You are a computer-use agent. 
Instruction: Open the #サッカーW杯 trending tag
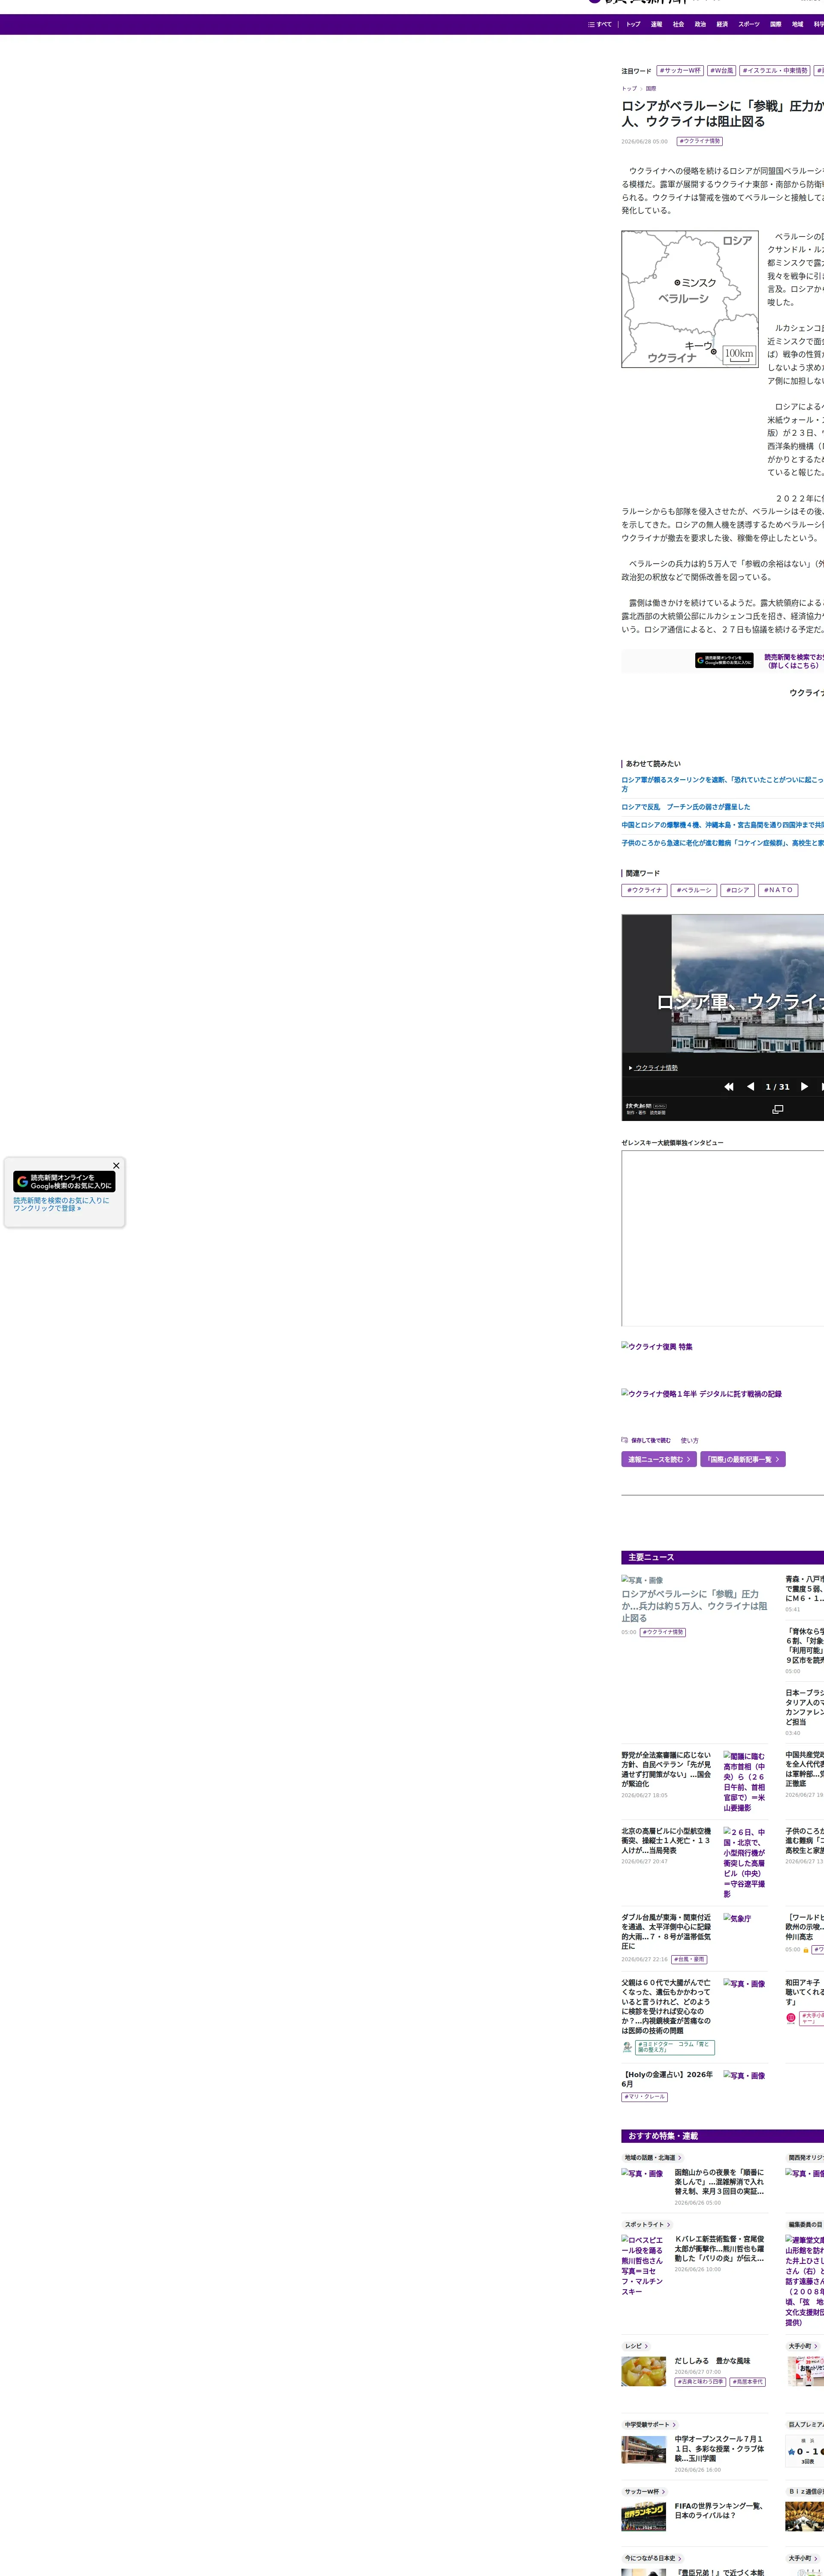coord(680,71)
